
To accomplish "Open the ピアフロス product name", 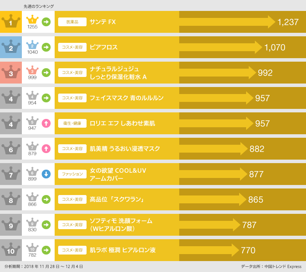I will pyautogui.click(x=104, y=47).
